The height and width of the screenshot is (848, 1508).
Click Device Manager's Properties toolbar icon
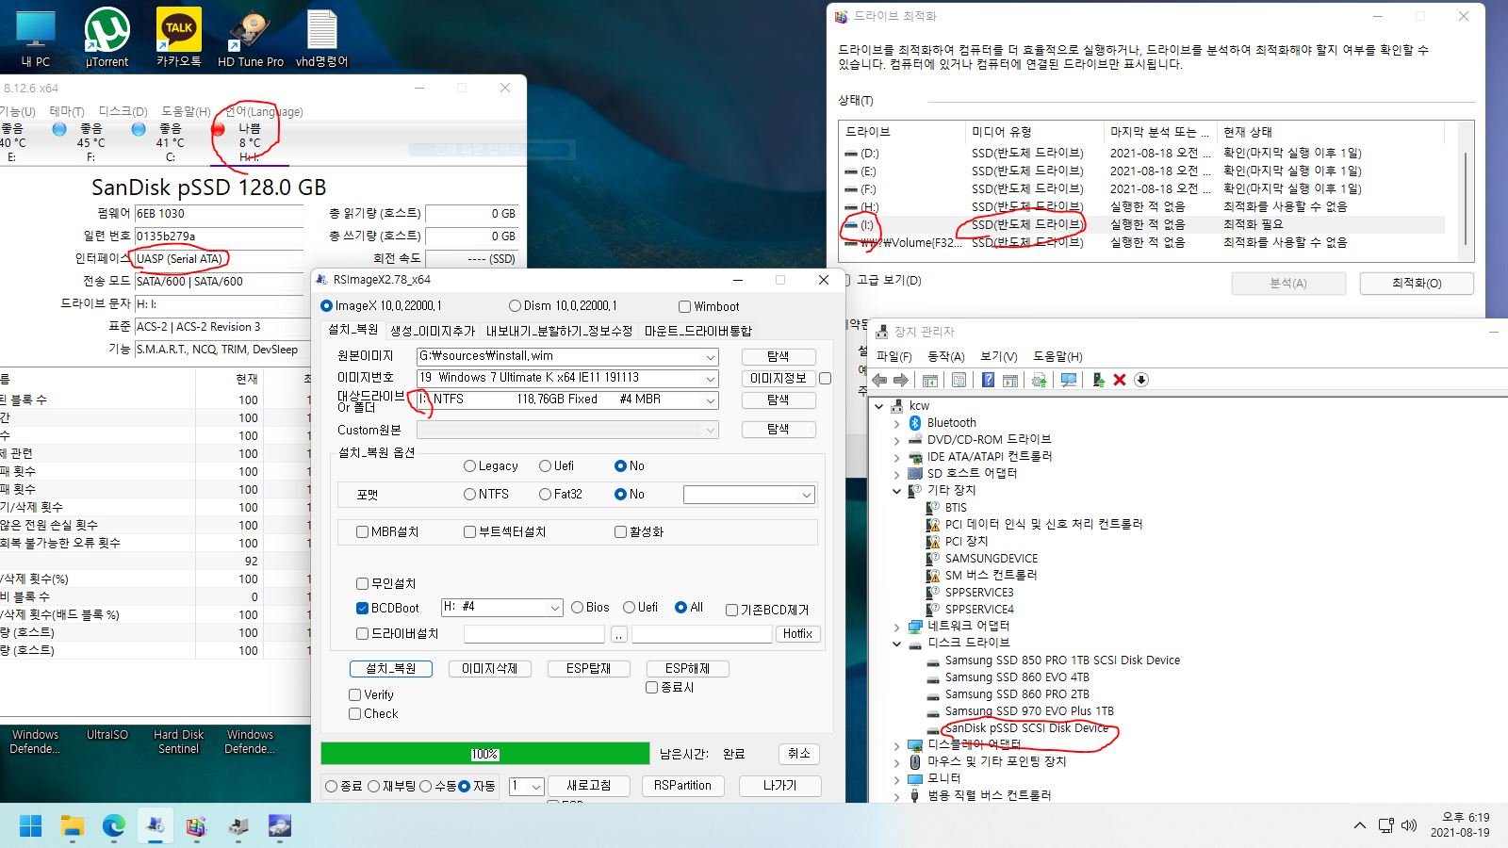coord(959,380)
